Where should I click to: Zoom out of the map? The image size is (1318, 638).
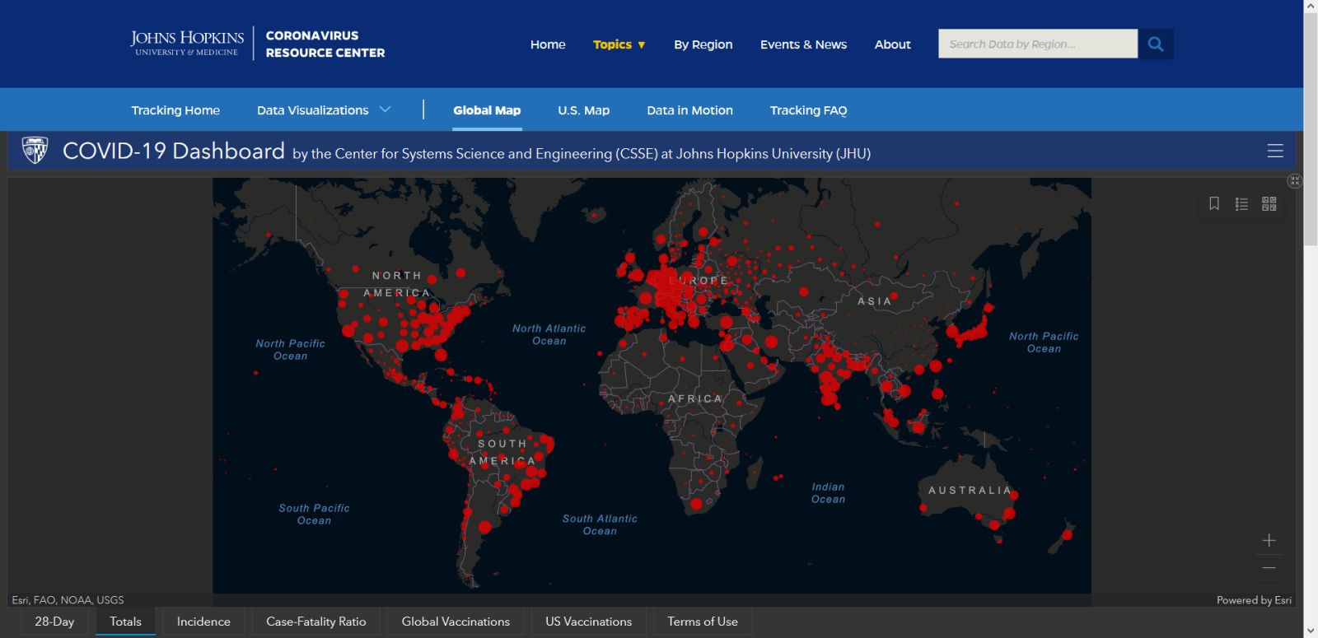(1269, 568)
